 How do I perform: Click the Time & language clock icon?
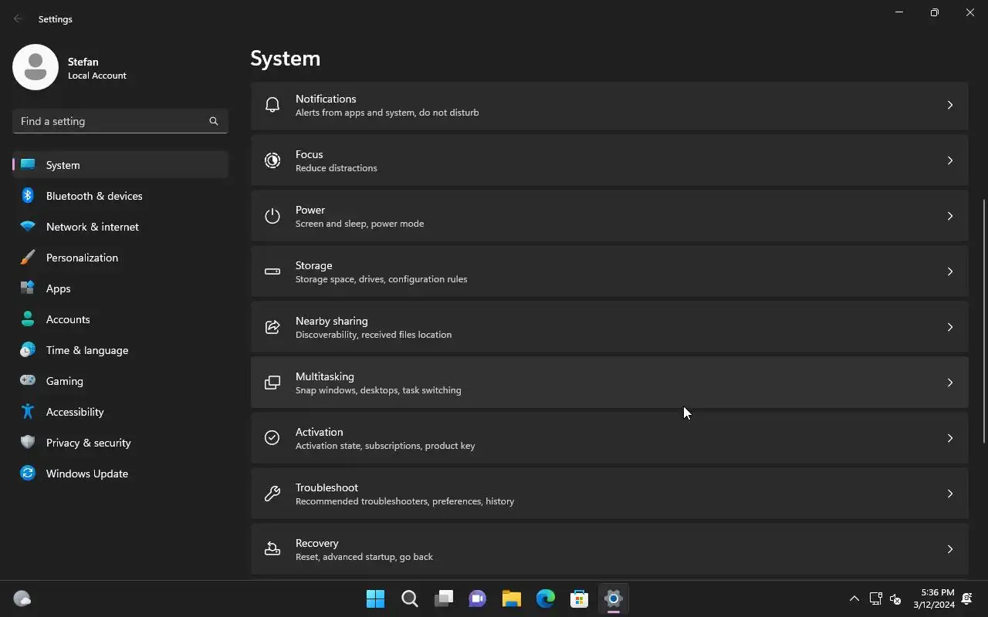pos(28,350)
